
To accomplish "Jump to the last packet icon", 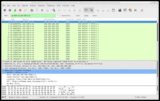I will pos(79,10).
